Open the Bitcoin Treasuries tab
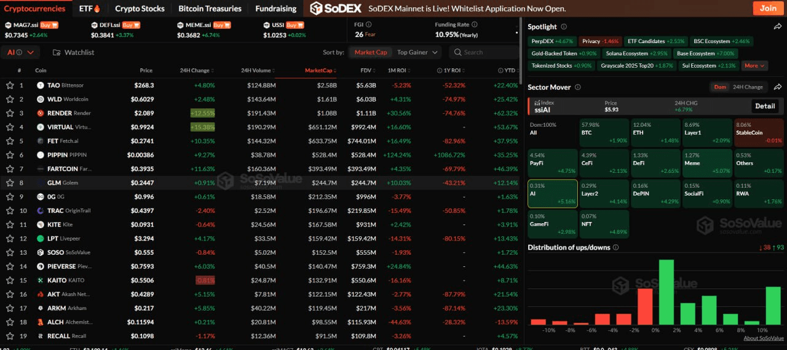Image resolution: width=787 pixels, height=350 pixels. point(210,9)
